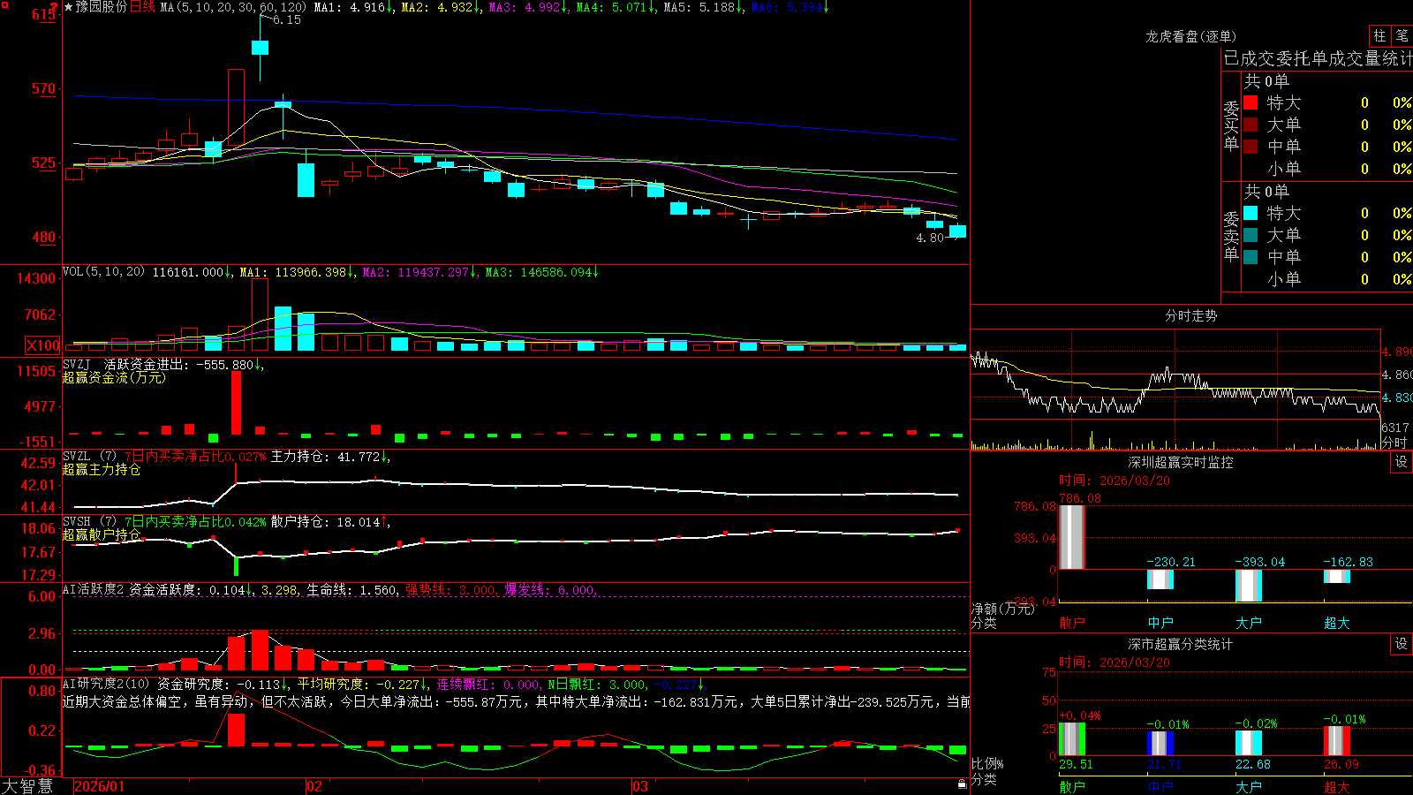Switch 龙虎看盘 to 笔 view
Image resolution: width=1413 pixels, height=795 pixels.
coord(1402,35)
